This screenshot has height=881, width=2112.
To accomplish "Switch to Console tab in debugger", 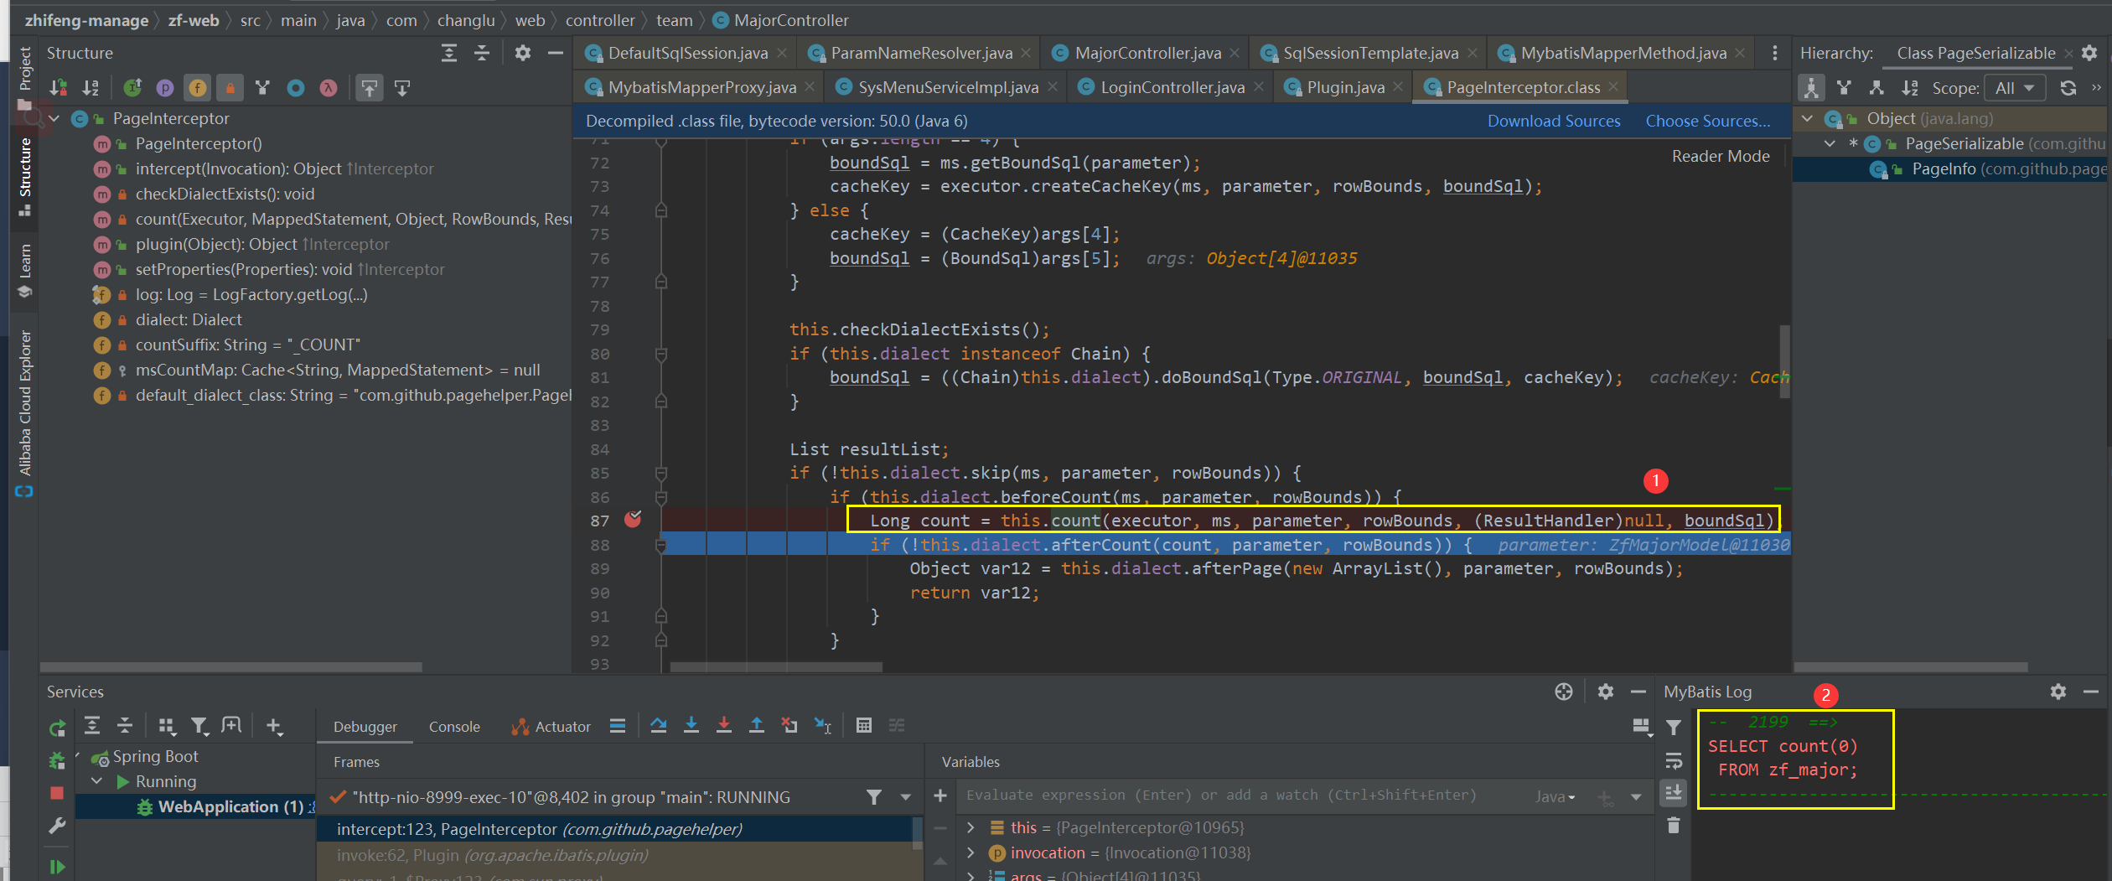I will coord(454,726).
